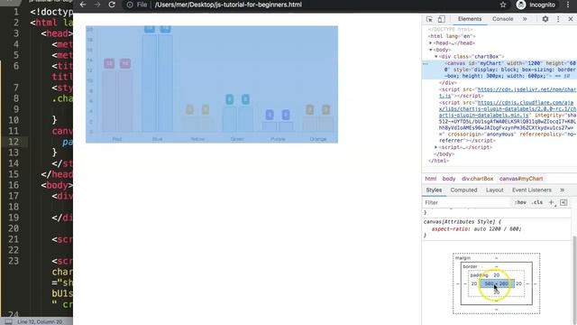Toggle the .cls classes button
The image size is (577, 325).
(537, 202)
